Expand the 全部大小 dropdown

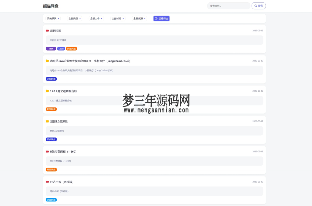tap(96, 18)
